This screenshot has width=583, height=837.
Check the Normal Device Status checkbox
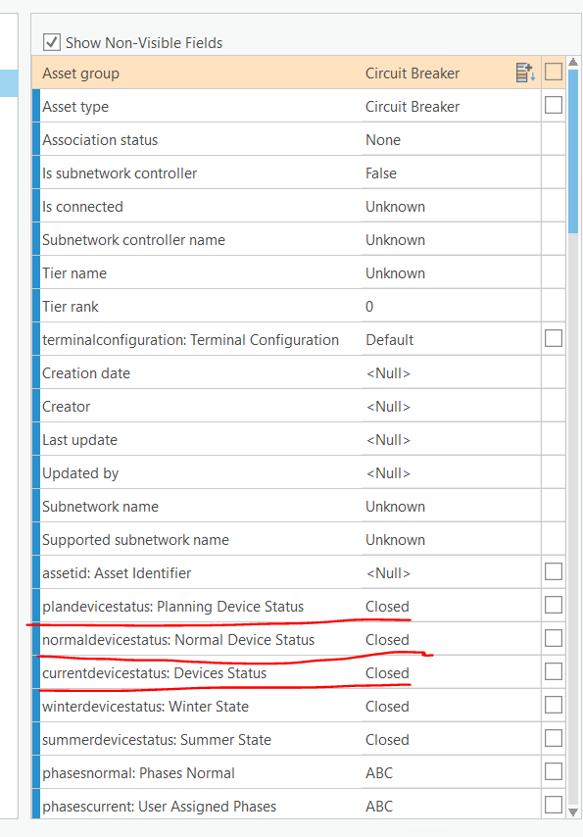pos(554,638)
